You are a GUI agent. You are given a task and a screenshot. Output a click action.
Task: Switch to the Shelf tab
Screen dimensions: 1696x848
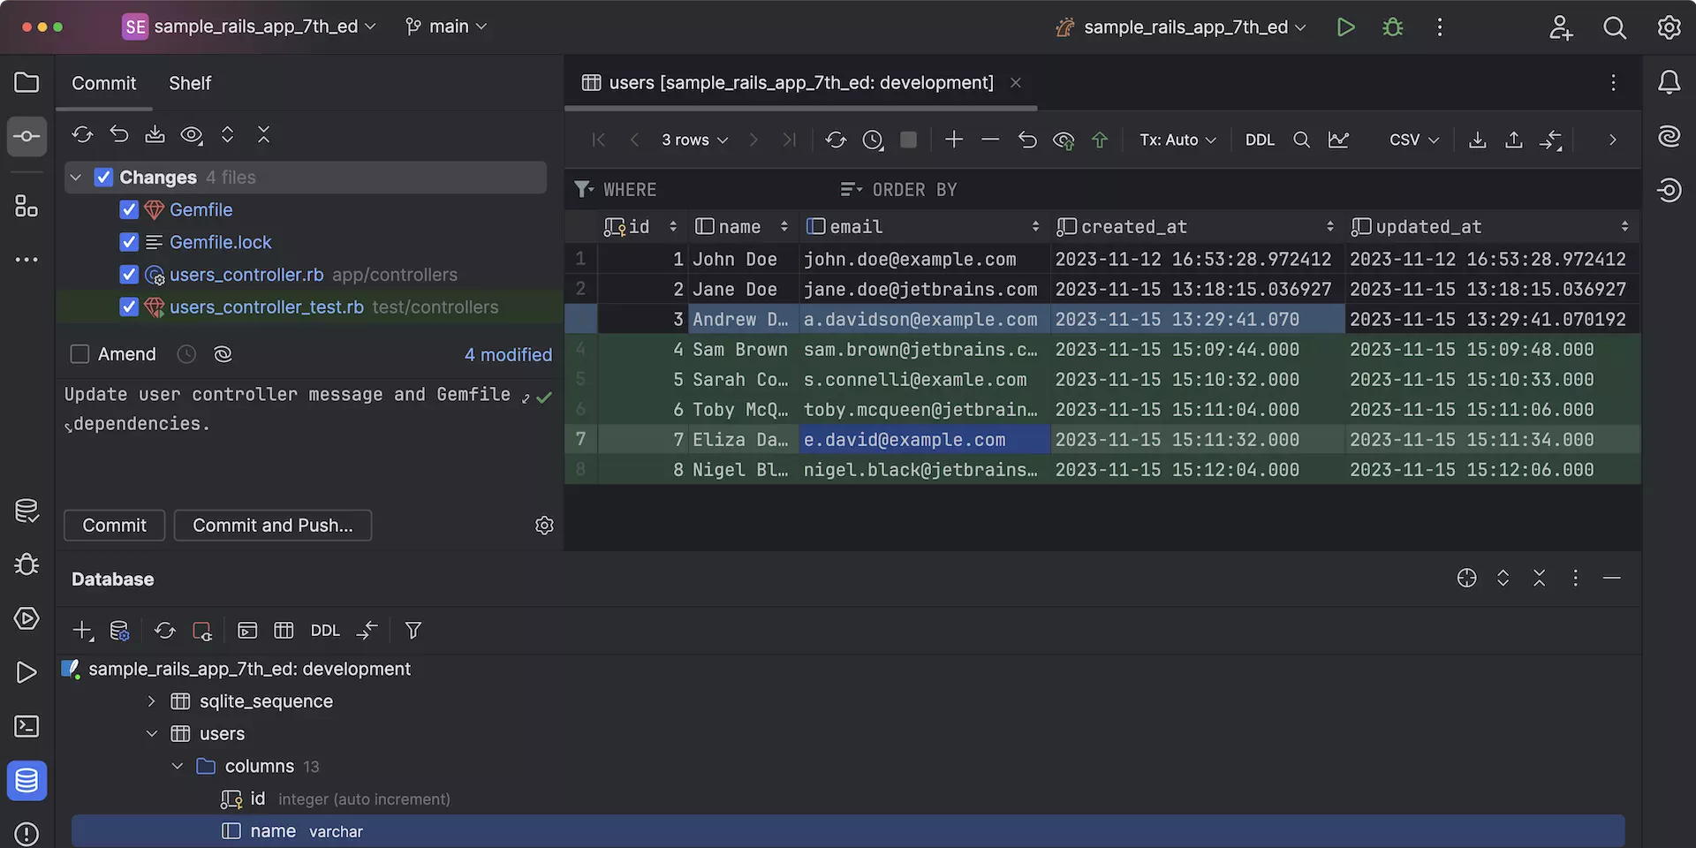(x=190, y=83)
